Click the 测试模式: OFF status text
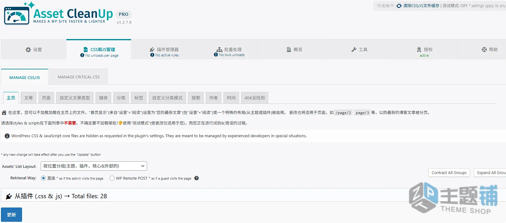 [455, 6]
